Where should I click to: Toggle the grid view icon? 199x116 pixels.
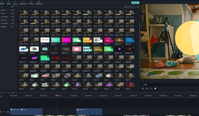(x=138, y=7)
